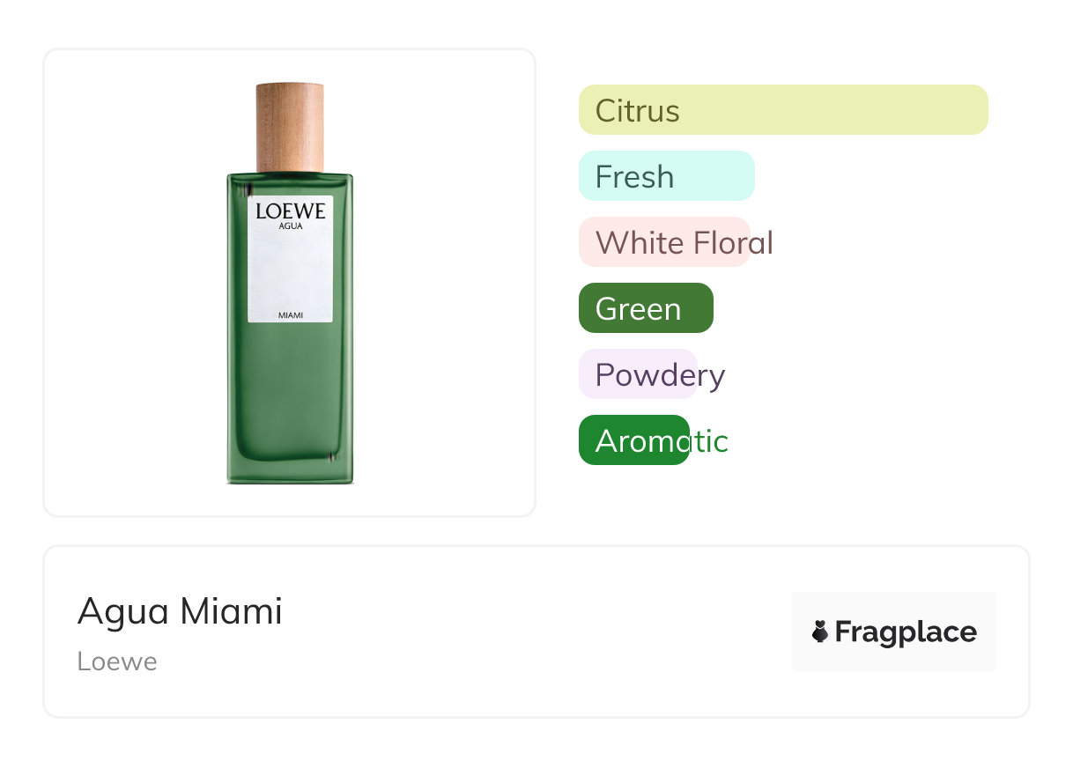Select the Fresh accord bar
This screenshot has height=761, width=1073.
tap(666, 176)
